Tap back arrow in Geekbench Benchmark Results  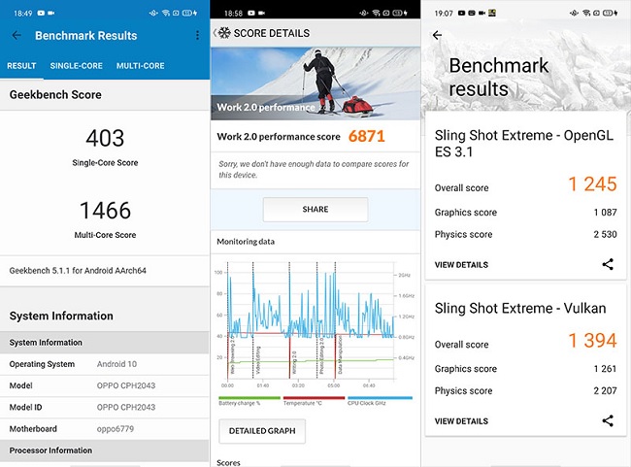click(17, 36)
